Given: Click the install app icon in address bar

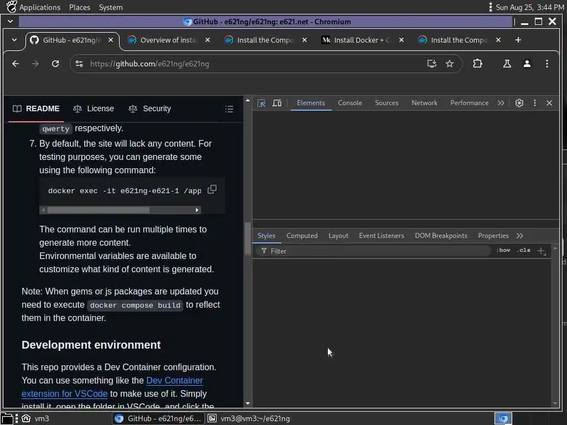Looking at the screenshot, I should point(431,64).
